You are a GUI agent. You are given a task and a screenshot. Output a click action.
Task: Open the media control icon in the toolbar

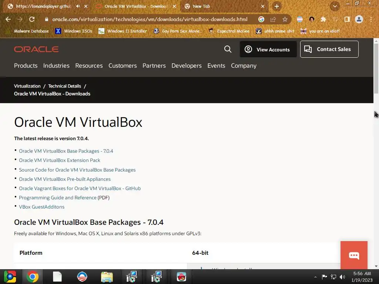[335, 19]
